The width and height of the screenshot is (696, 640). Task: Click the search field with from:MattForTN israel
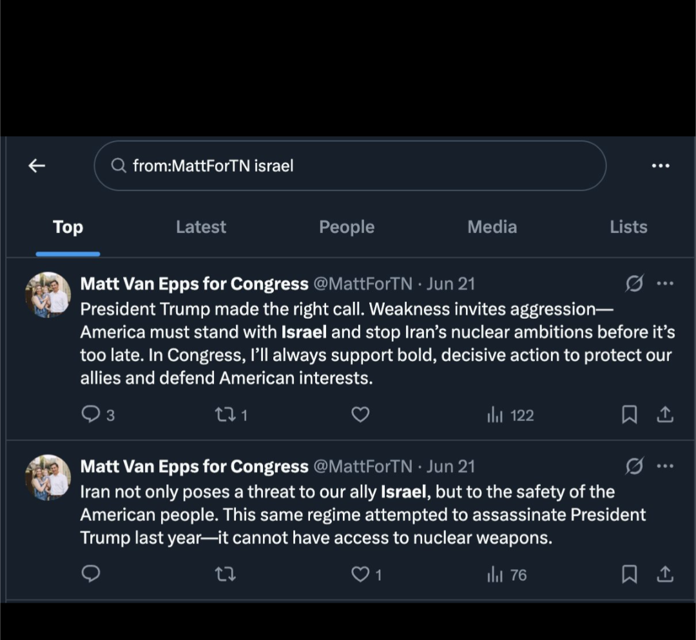pos(350,165)
